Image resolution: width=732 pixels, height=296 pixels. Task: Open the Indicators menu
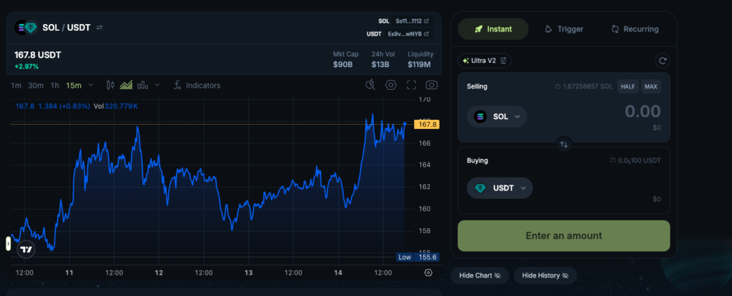pyautogui.click(x=197, y=86)
